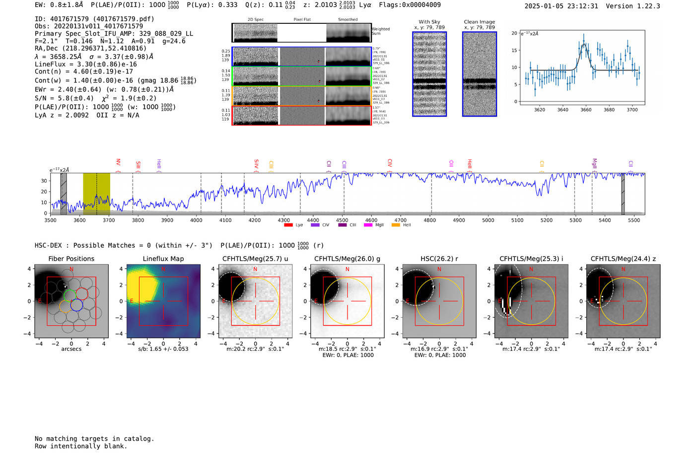The width and height of the screenshot is (695, 473).
Task: Click the CIV legend color swatch
Action: pos(315,225)
